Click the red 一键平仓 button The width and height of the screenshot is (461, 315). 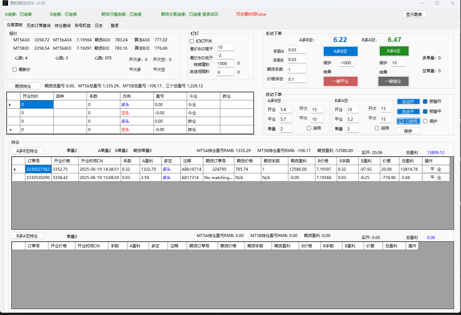pos(340,81)
